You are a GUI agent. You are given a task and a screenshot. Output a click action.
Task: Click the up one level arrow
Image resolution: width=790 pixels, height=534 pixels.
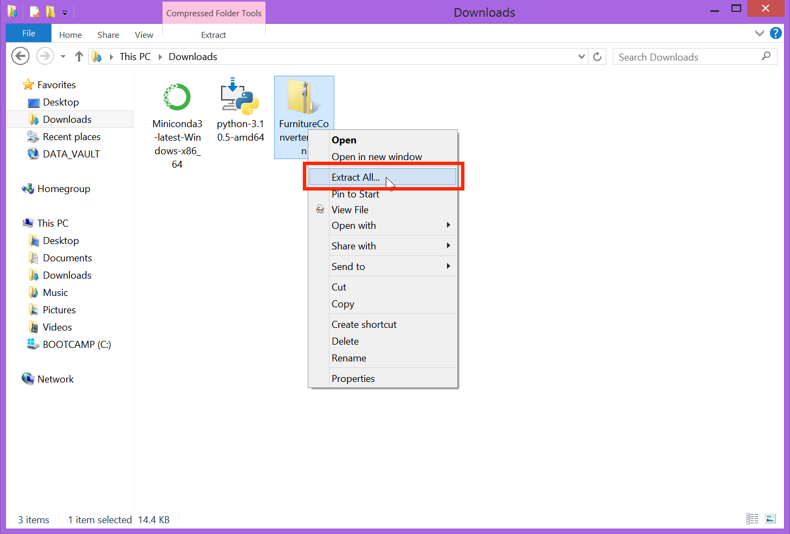79,56
